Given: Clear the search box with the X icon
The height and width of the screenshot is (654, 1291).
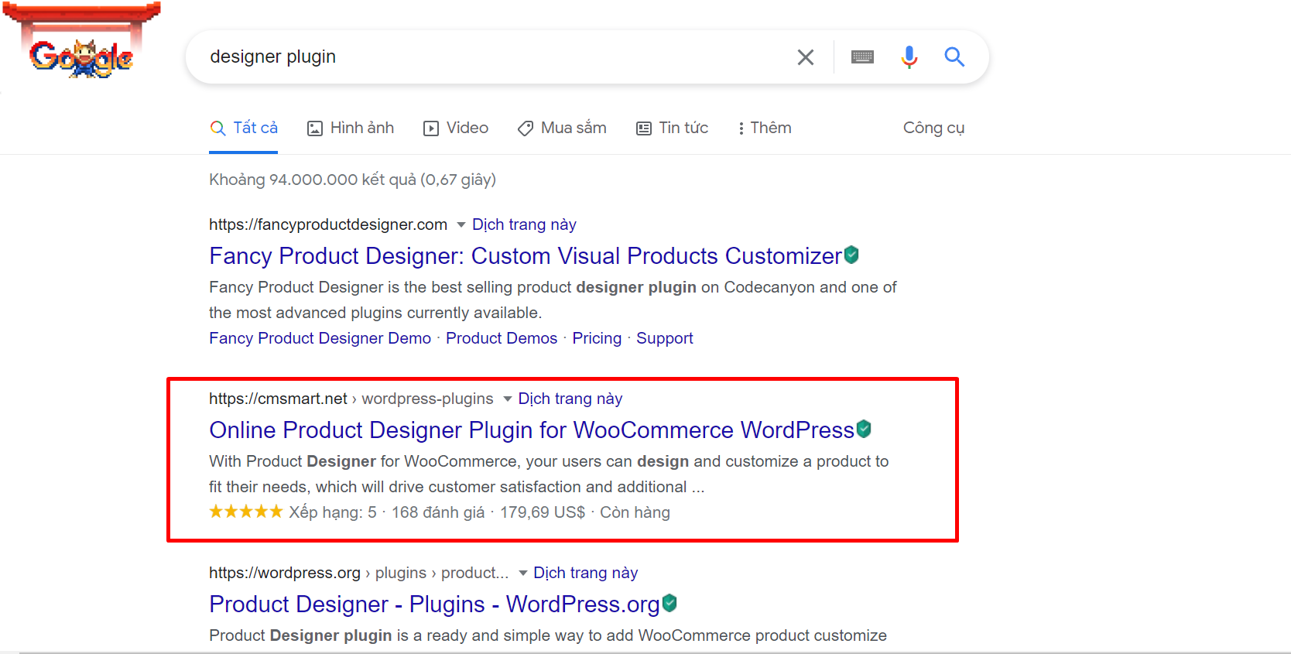Looking at the screenshot, I should tap(806, 57).
